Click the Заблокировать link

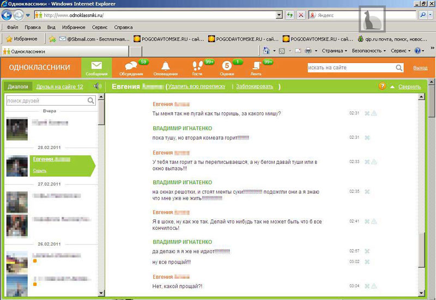coord(255,87)
